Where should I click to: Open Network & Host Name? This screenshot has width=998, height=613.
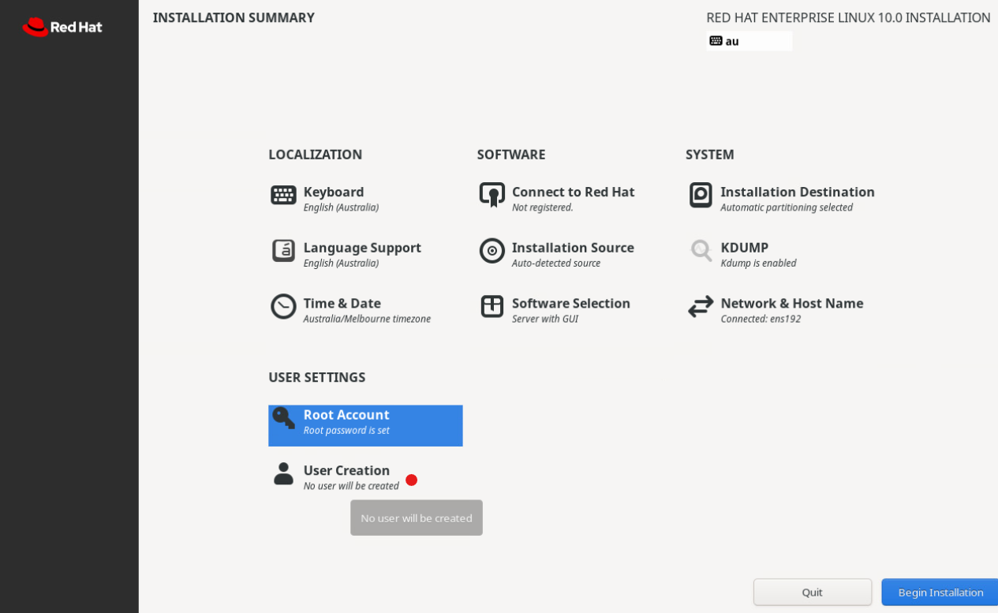pyautogui.click(x=783, y=309)
